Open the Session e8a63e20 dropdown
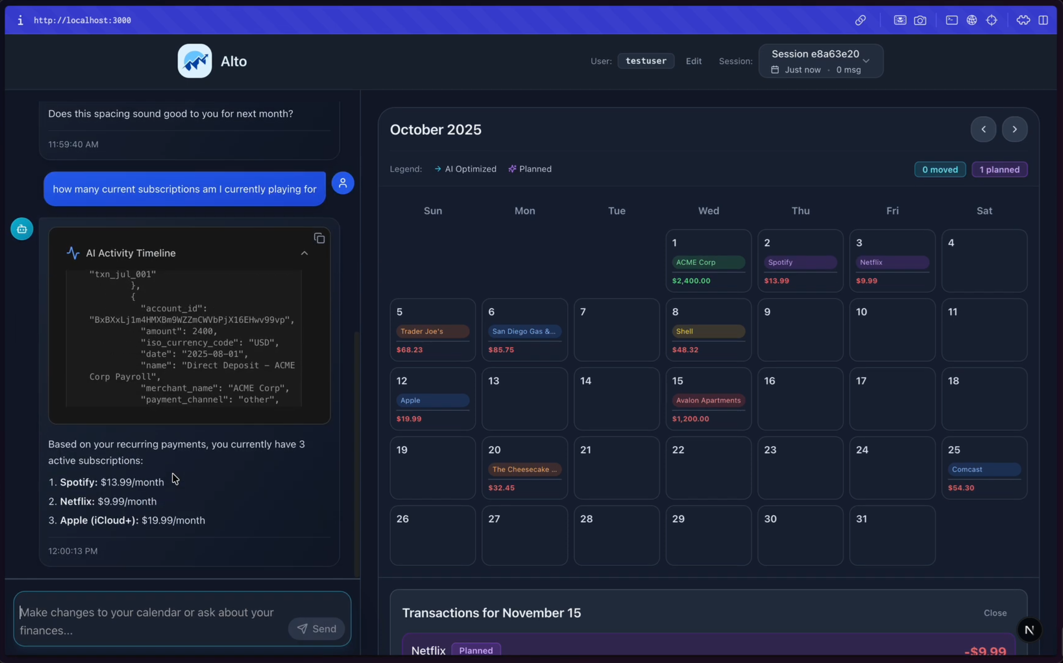 point(820,61)
